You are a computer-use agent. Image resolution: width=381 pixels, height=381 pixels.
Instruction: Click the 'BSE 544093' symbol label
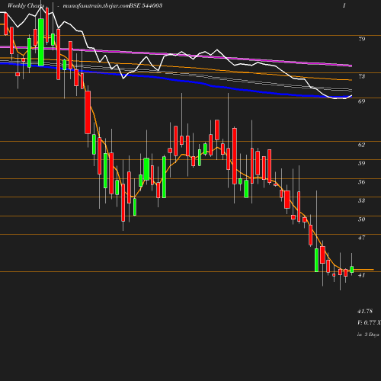point(146,5)
